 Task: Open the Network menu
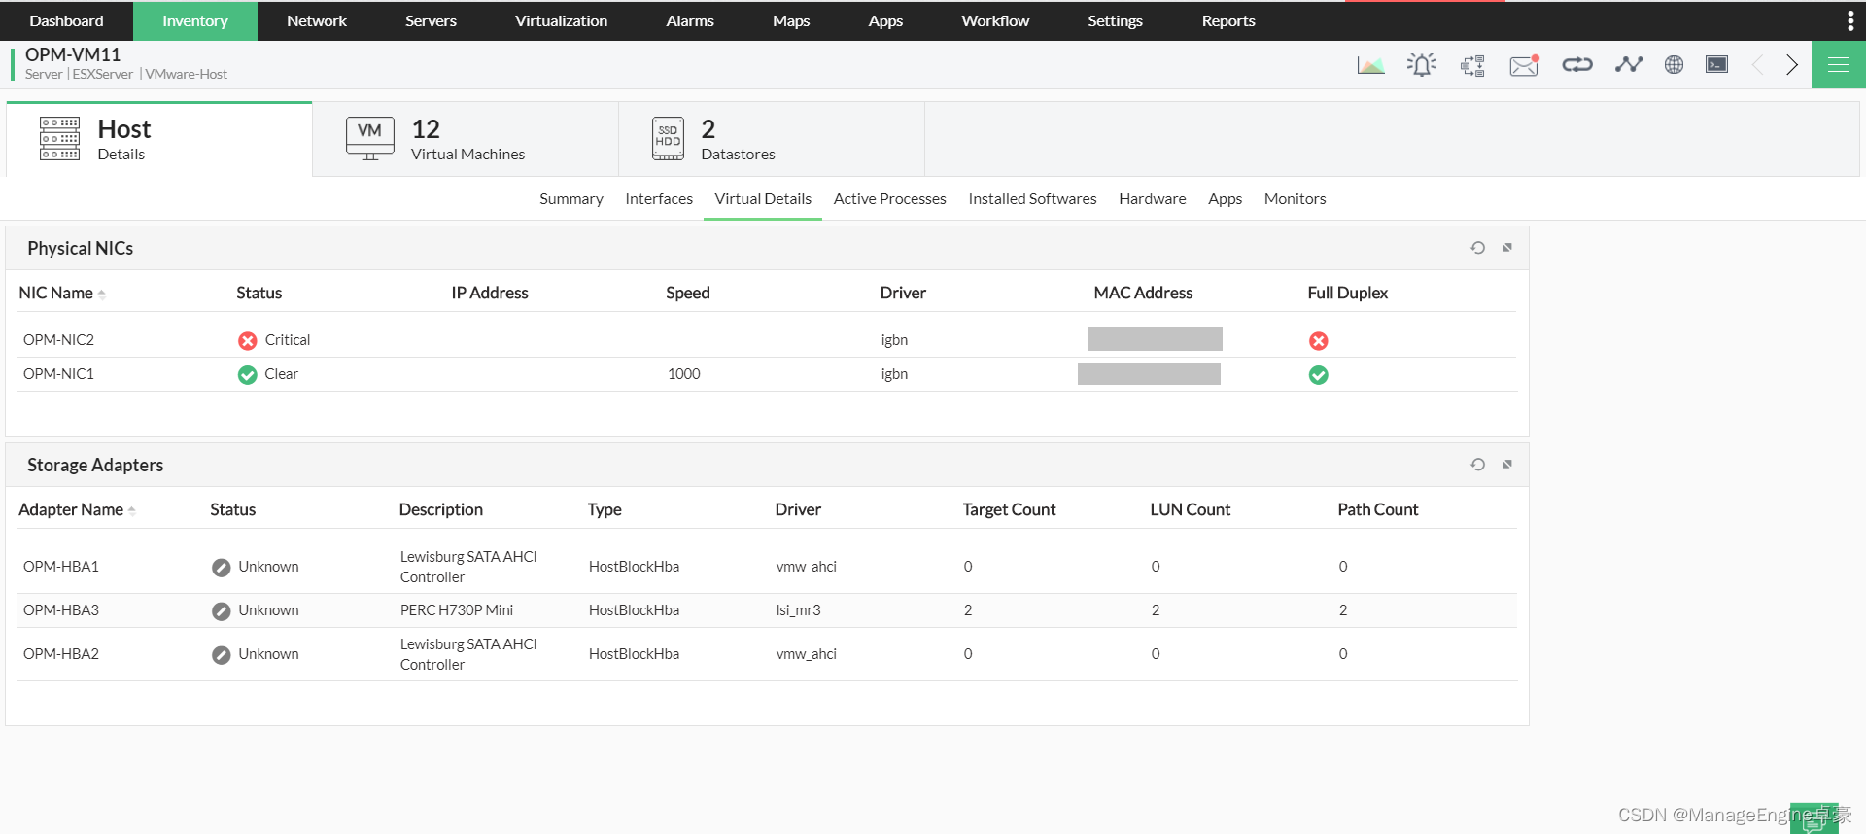pyautogui.click(x=317, y=20)
